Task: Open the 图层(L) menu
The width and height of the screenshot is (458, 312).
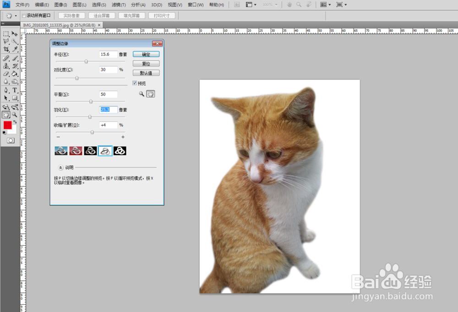Action: (x=79, y=5)
